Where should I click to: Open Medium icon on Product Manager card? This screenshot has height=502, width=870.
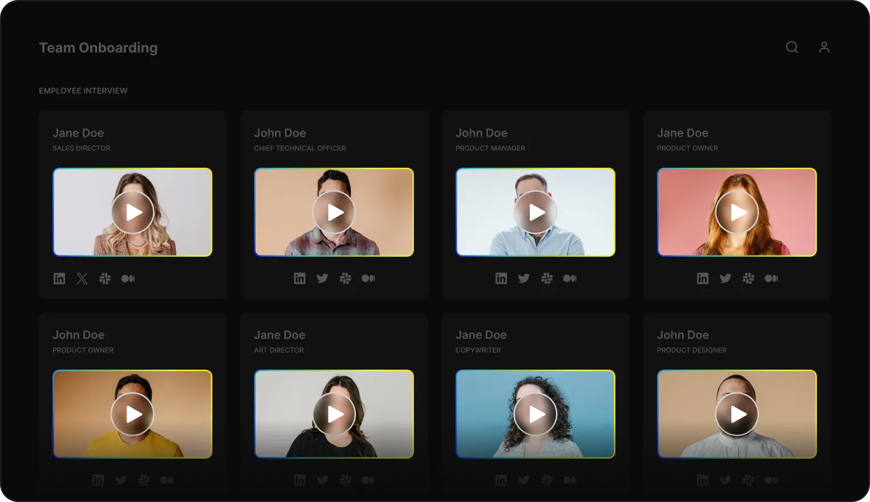click(570, 278)
